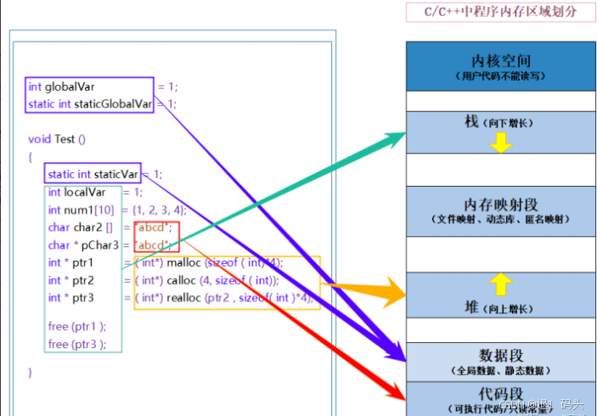Click the statement "free (ptr3 );"
597x416 pixels.
click(x=77, y=344)
